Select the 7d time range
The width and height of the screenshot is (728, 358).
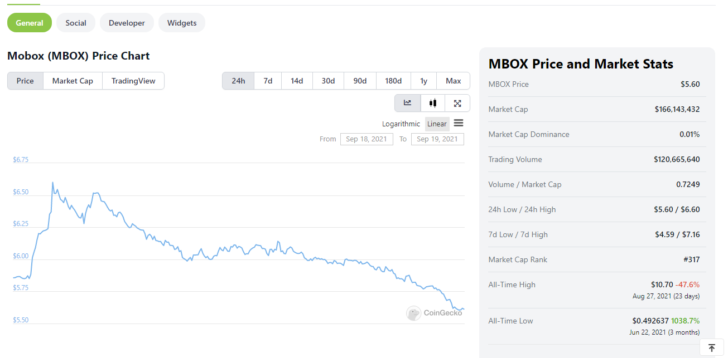pyautogui.click(x=268, y=81)
